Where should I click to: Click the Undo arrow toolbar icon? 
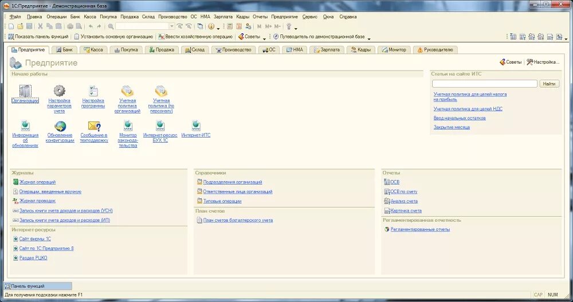click(91, 26)
